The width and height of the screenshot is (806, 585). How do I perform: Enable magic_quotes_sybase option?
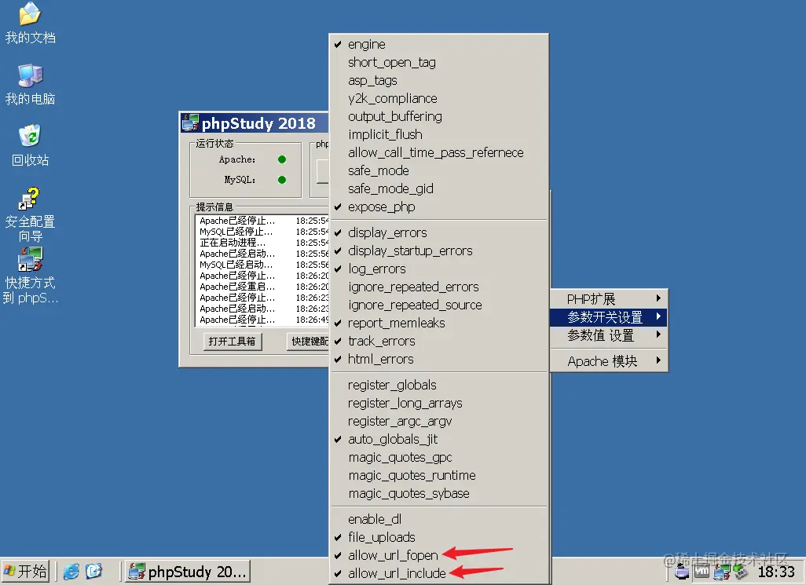[439, 494]
